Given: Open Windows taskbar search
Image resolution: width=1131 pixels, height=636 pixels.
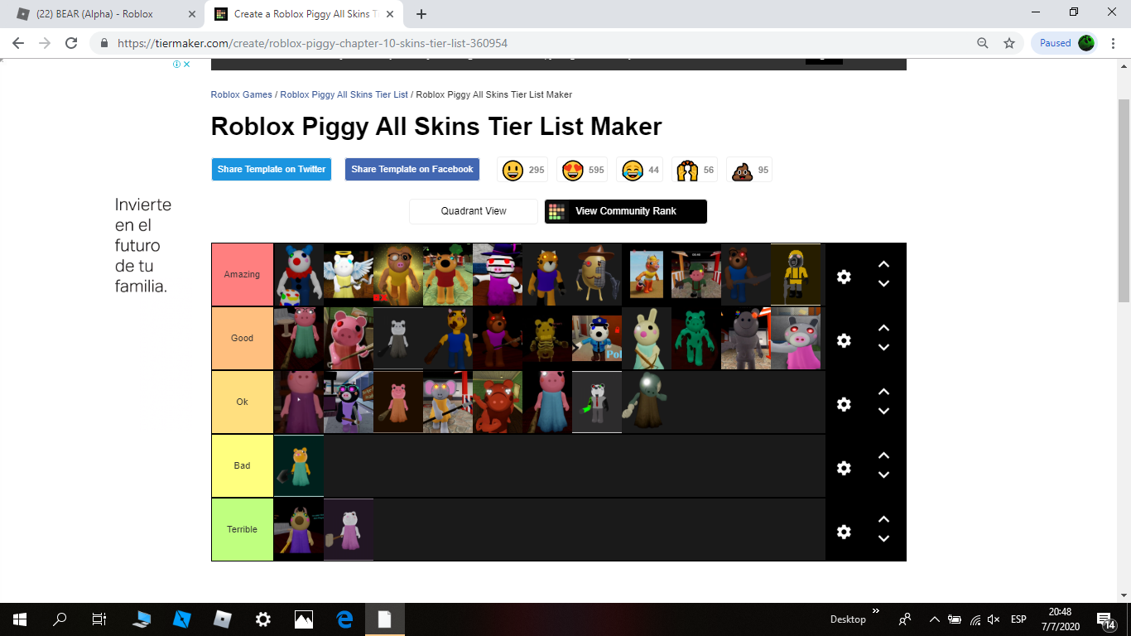Looking at the screenshot, I should pyautogui.click(x=60, y=619).
